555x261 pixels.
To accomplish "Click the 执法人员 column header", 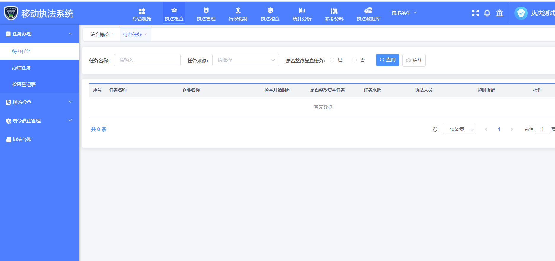I will (424, 90).
